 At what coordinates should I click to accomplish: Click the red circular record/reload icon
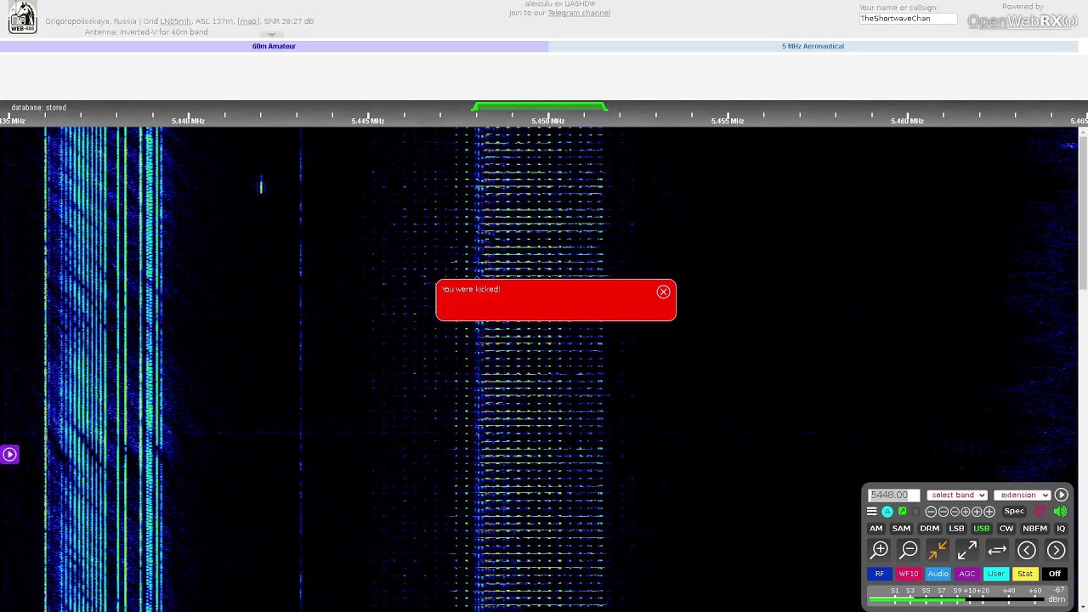(1040, 512)
